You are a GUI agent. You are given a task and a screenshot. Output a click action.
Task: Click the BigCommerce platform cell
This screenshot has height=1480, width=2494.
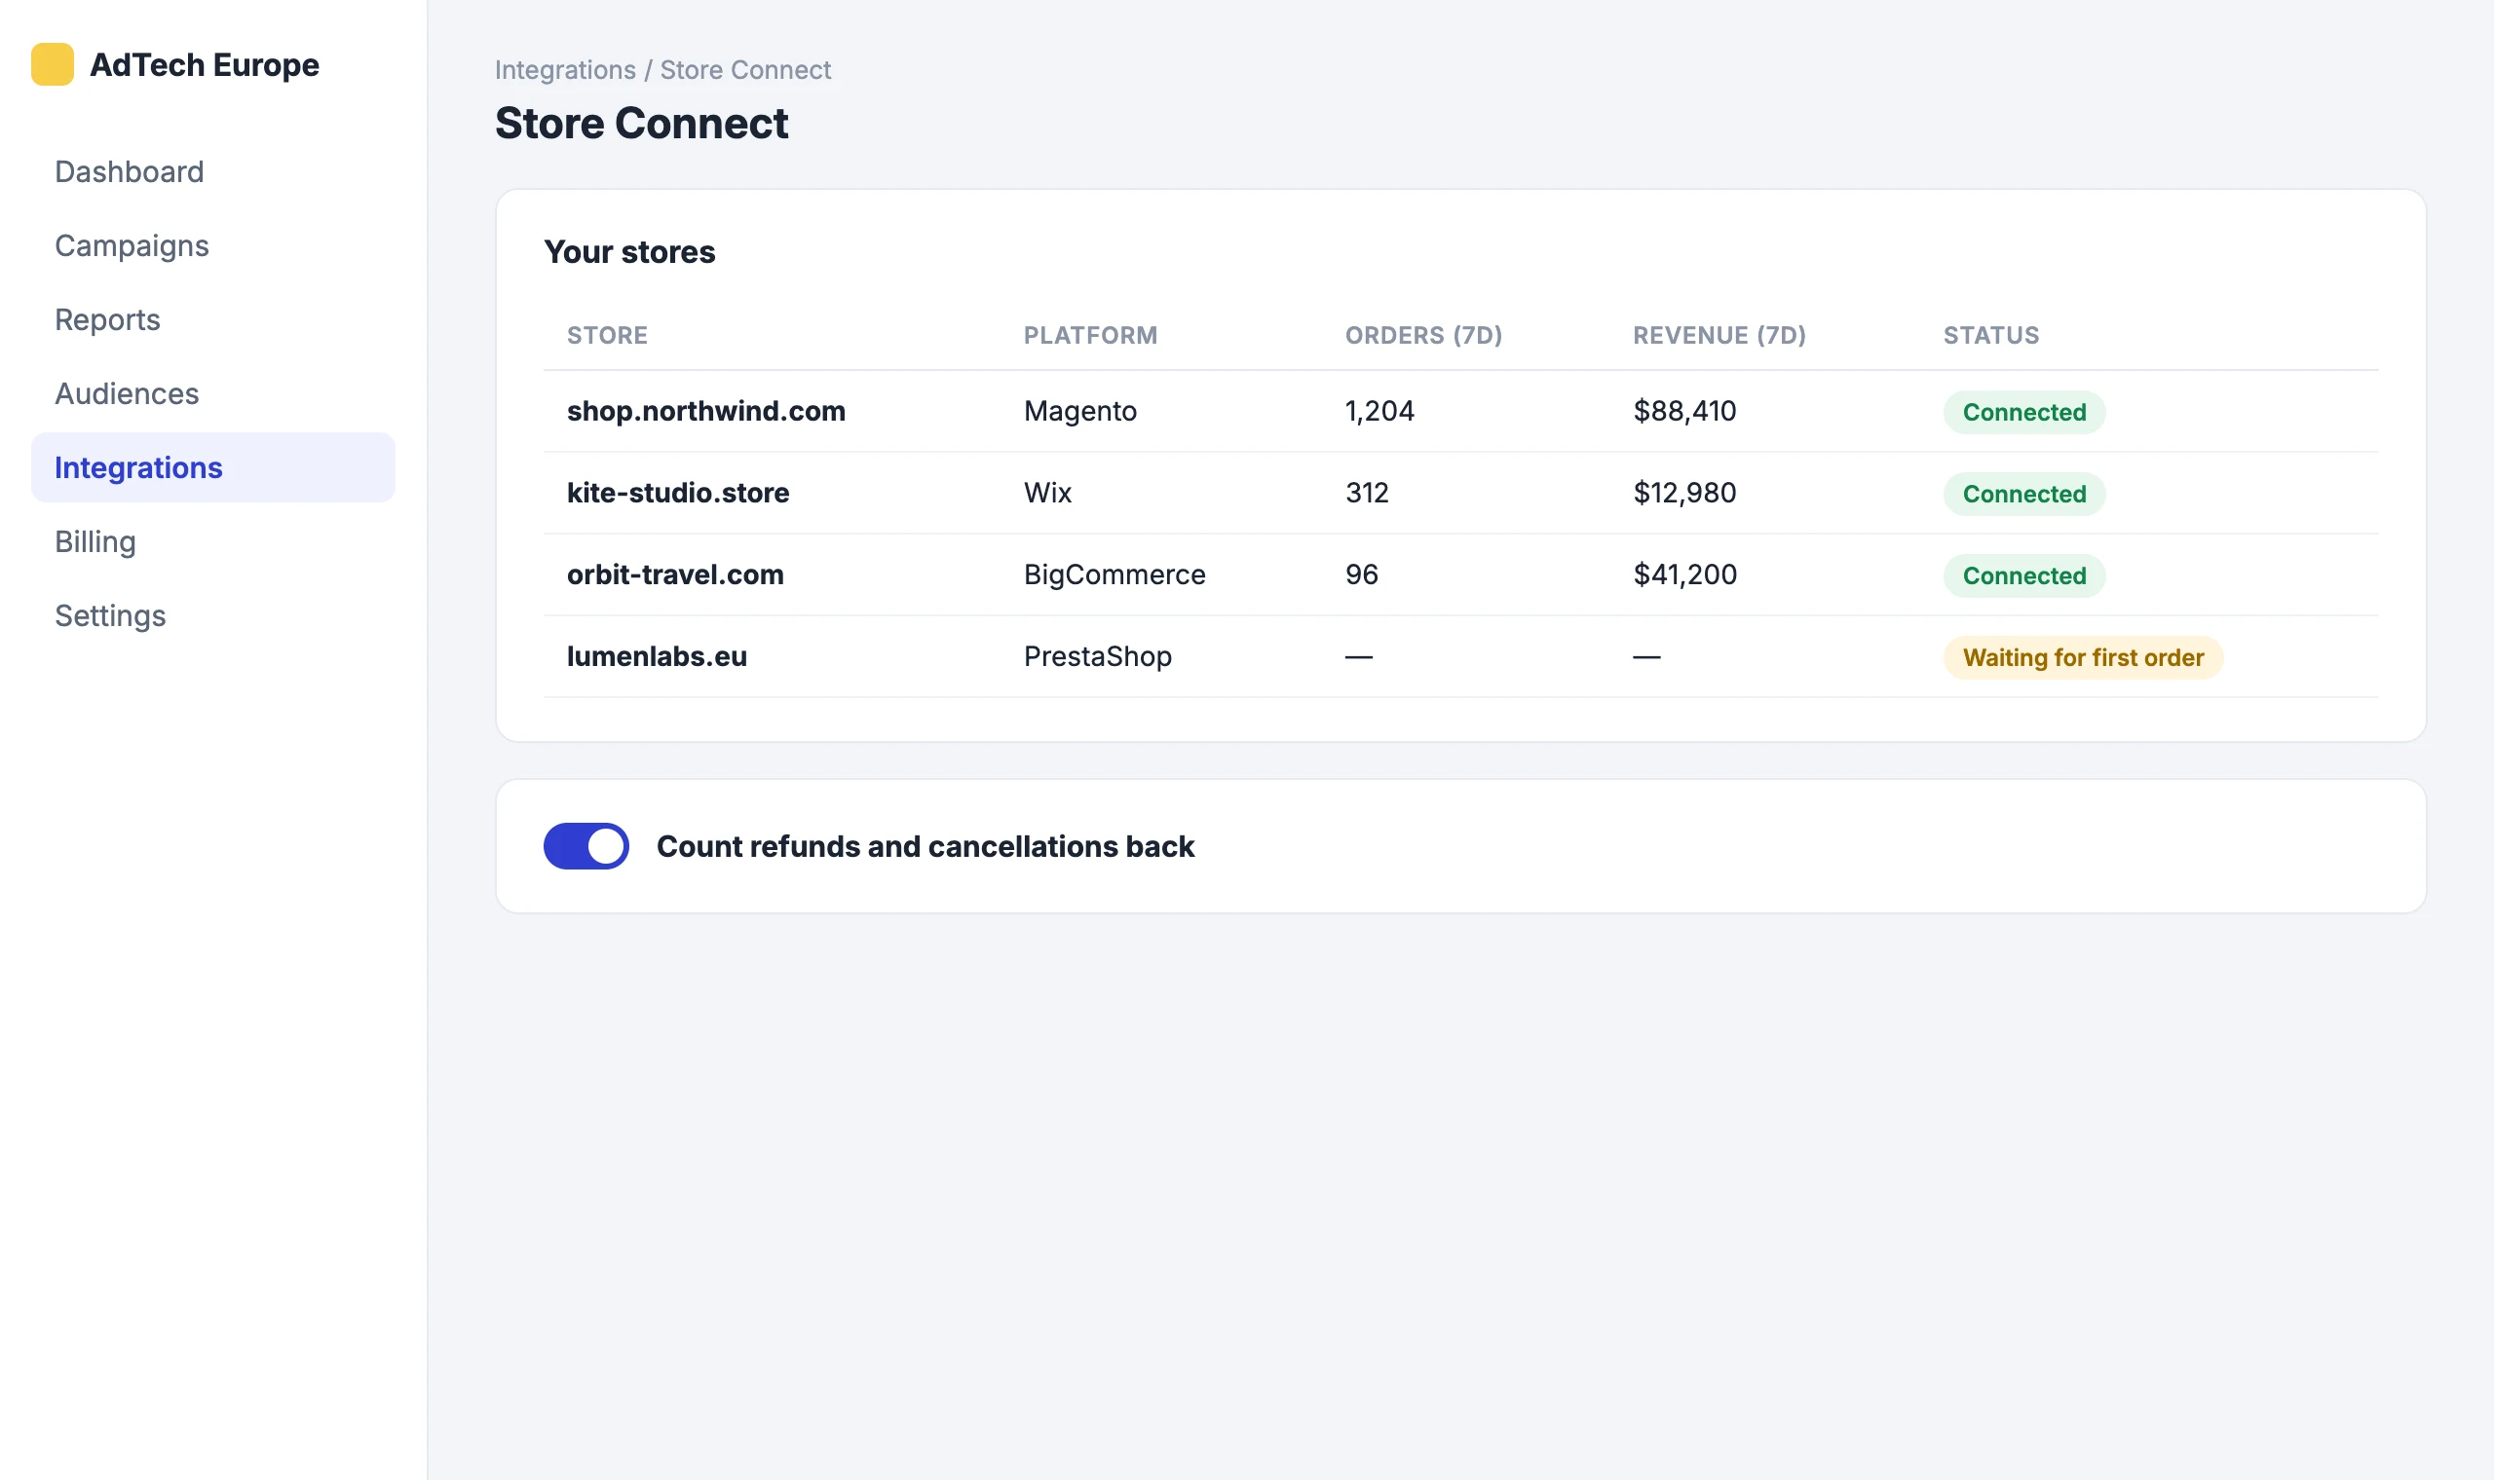[x=1115, y=574]
